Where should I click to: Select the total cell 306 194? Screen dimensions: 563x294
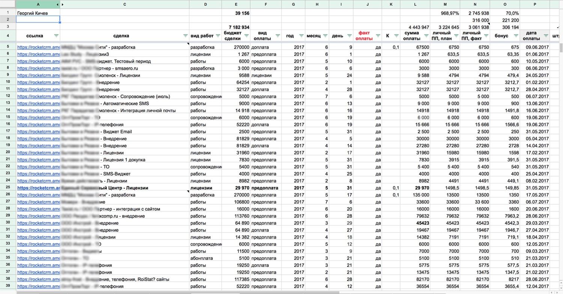pyautogui.click(x=505, y=27)
